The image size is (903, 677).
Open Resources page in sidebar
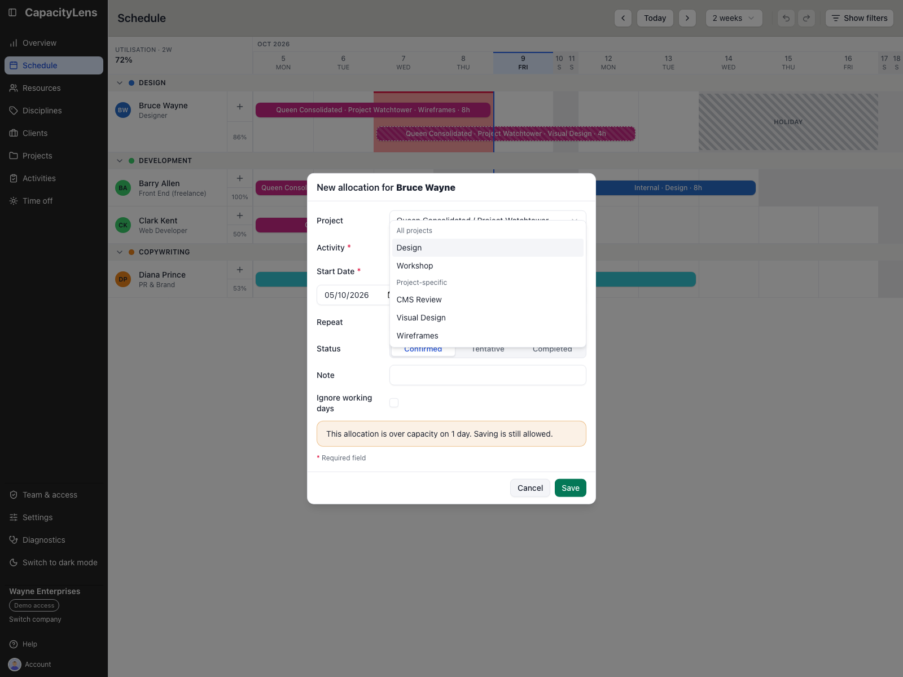point(54,88)
